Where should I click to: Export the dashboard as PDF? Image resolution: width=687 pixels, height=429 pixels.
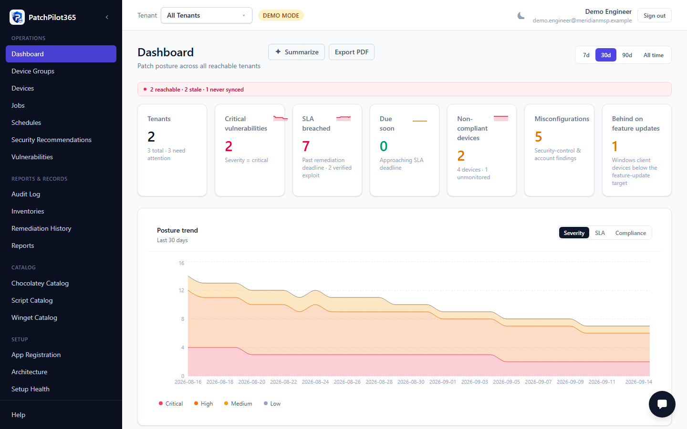click(x=352, y=52)
